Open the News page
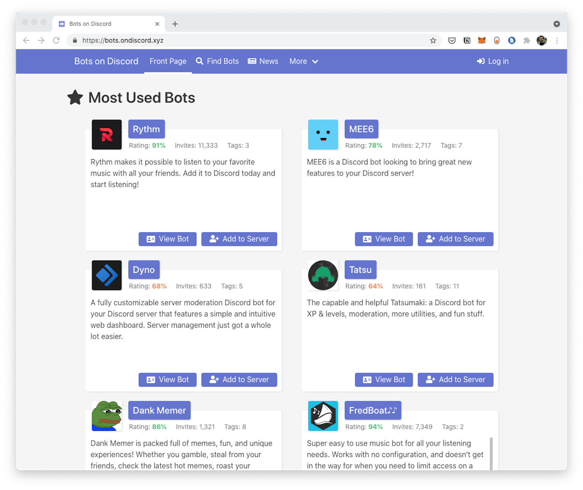Image resolution: width=583 pixels, height=490 pixels. pyautogui.click(x=263, y=61)
